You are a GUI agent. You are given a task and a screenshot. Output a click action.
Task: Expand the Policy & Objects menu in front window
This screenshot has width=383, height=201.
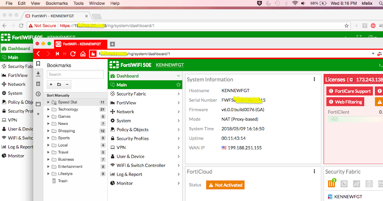(178, 130)
